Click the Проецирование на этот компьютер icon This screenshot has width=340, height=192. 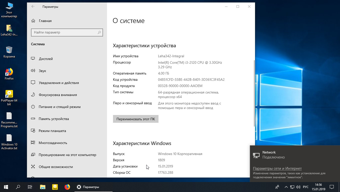33,155
